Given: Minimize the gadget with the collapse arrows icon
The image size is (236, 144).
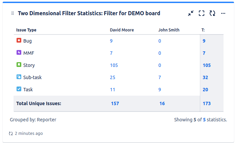Looking at the screenshot, I should pos(191,13).
